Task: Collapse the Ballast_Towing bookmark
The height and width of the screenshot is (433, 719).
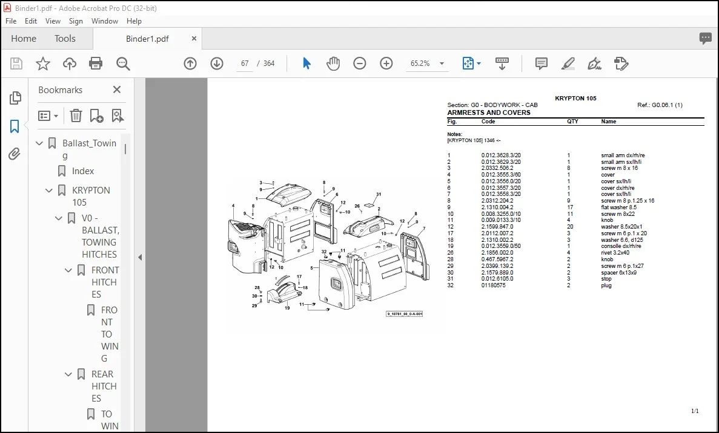Action: [x=39, y=143]
